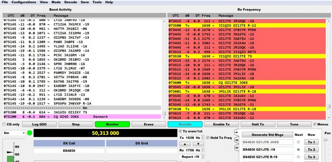Select the row SP5APW JH6VXP R-14
The width and height of the screenshot is (332, 162).
tap(82, 103)
